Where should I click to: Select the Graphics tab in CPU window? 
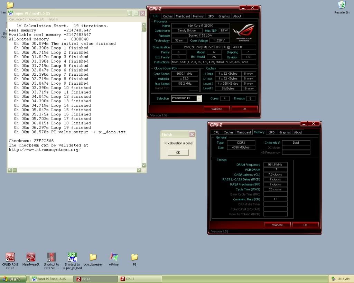coord(224,16)
